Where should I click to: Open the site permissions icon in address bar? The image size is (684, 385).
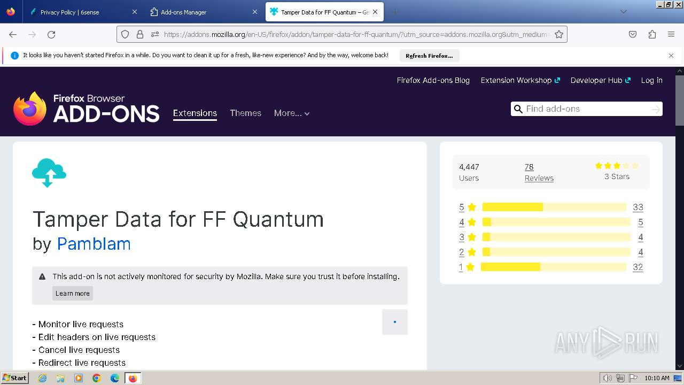point(155,34)
